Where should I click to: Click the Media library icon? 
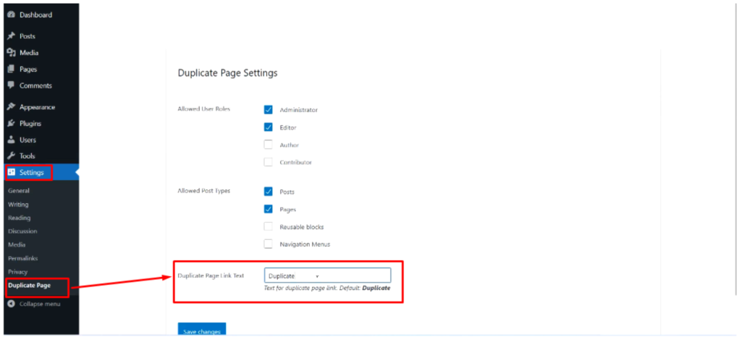(12, 53)
